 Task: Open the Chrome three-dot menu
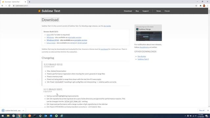[208, 6]
